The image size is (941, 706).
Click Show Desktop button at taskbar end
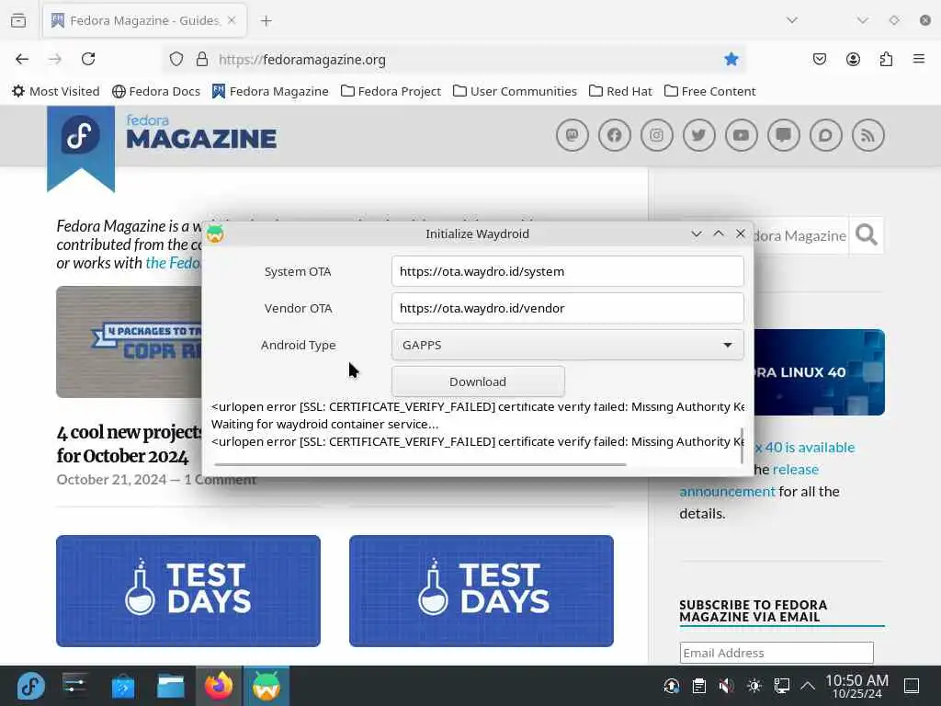(x=912, y=686)
